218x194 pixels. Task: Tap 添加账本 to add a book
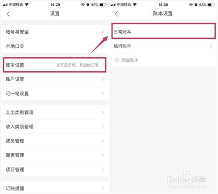130,60
